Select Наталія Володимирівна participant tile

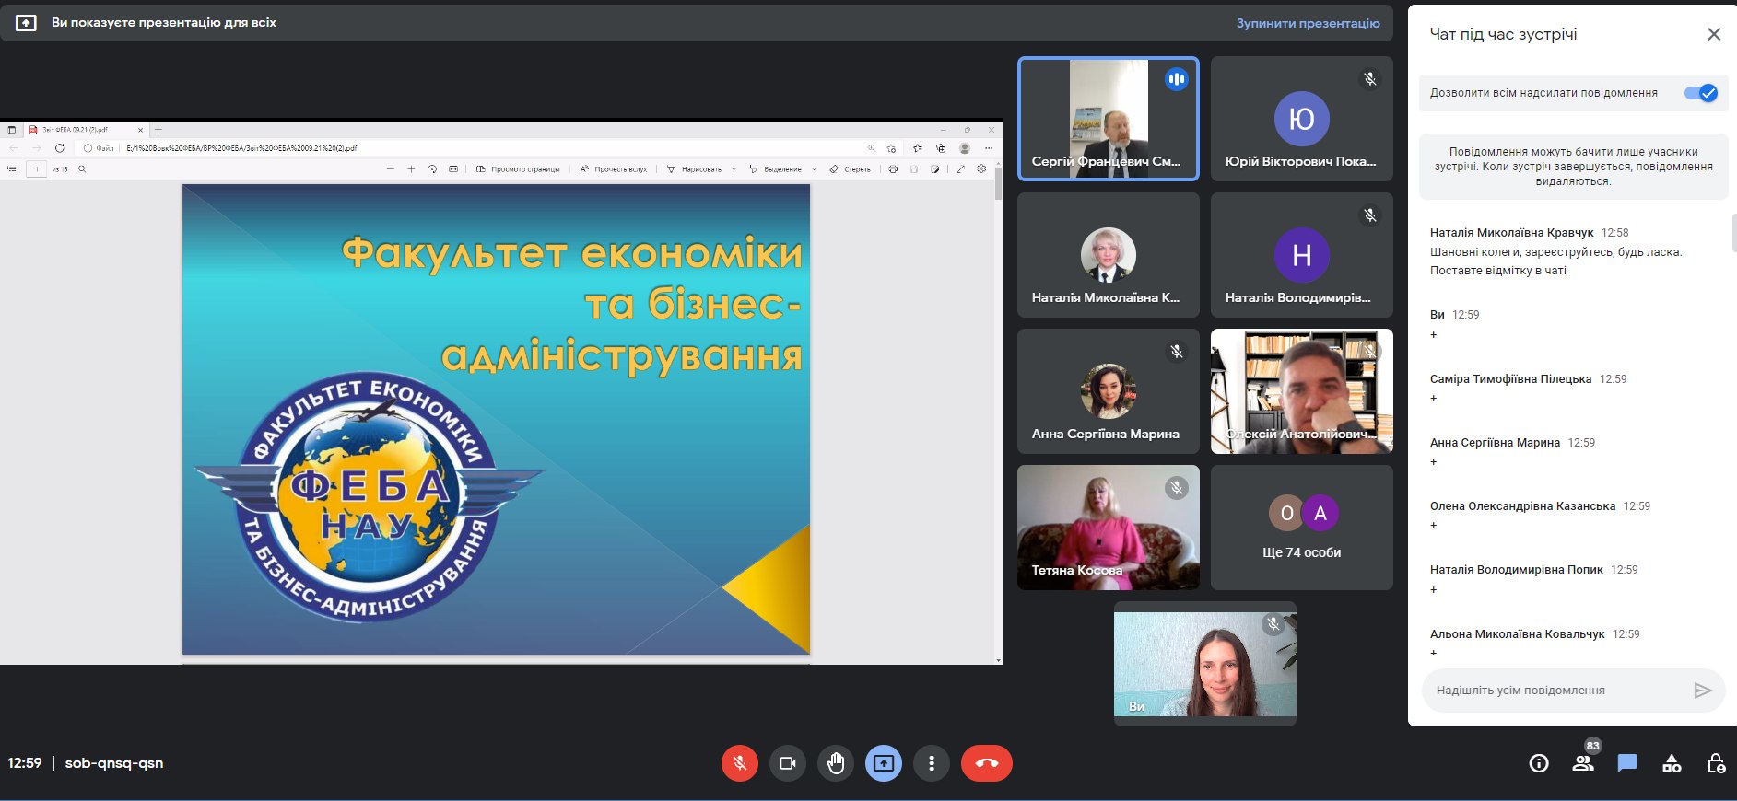tap(1302, 255)
